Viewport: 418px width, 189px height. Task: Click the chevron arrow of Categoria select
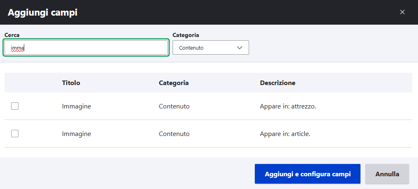[x=240, y=48]
